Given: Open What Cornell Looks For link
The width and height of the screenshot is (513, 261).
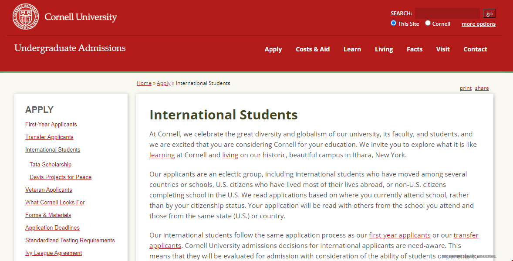Looking at the screenshot, I should [55, 202].
